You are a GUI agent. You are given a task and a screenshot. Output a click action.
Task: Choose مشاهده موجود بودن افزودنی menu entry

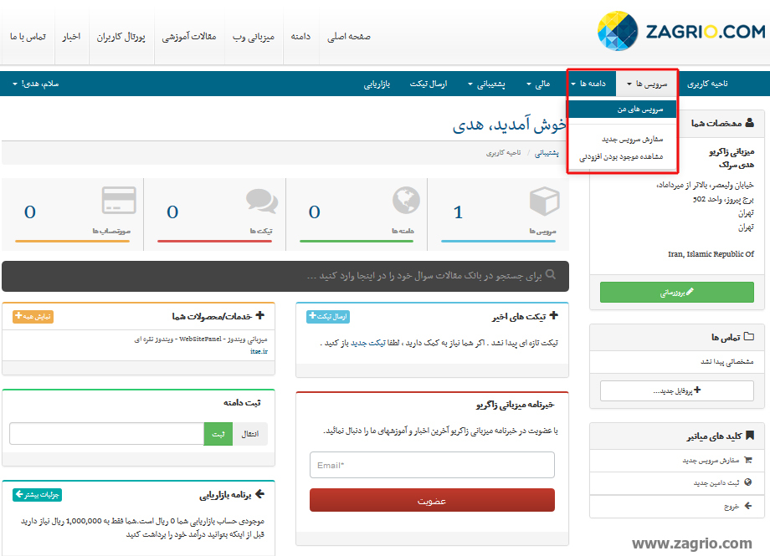[621, 156]
